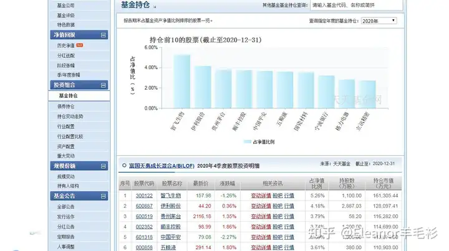Click the 投资组合 section header
Viewport: 449px width, 251px height.
click(x=79, y=85)
